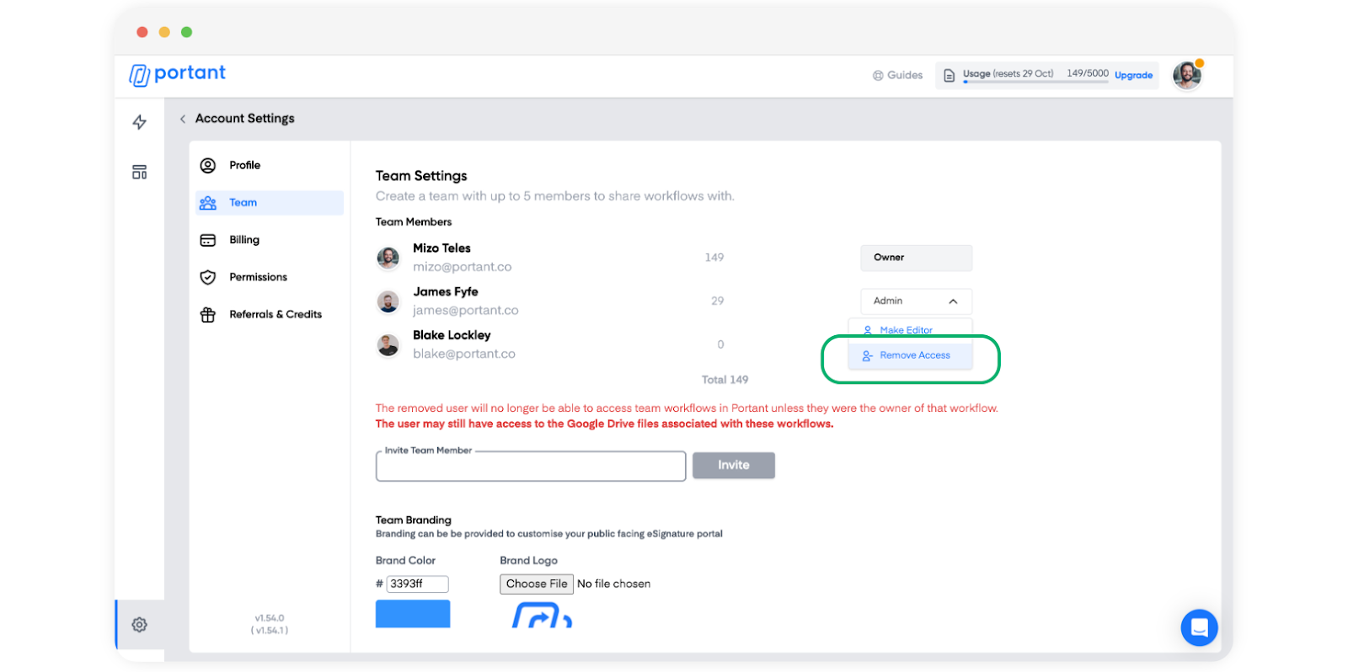Click the name Blake Lockley
This screenshot has height=672, width=1348.
(452, 335)
